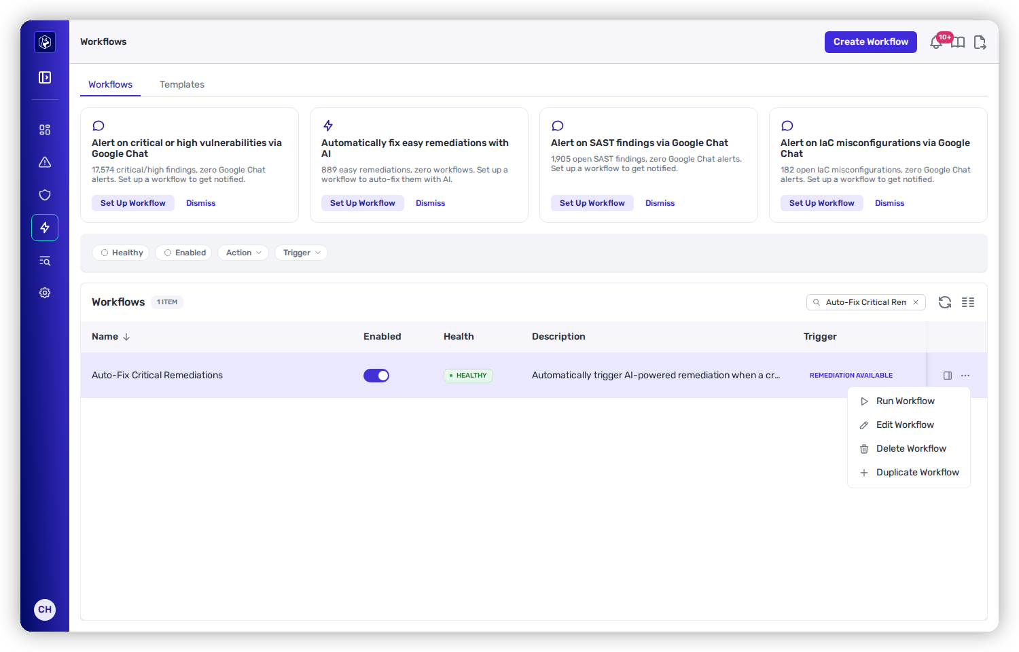
Task: Click the app logo in the sidebar
Action: click(45, 42)
